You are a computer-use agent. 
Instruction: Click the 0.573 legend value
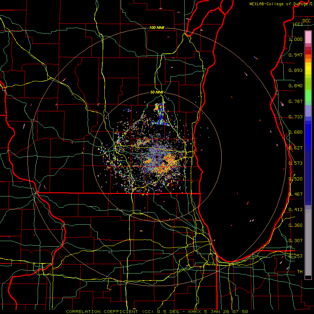tap(296, 163)
